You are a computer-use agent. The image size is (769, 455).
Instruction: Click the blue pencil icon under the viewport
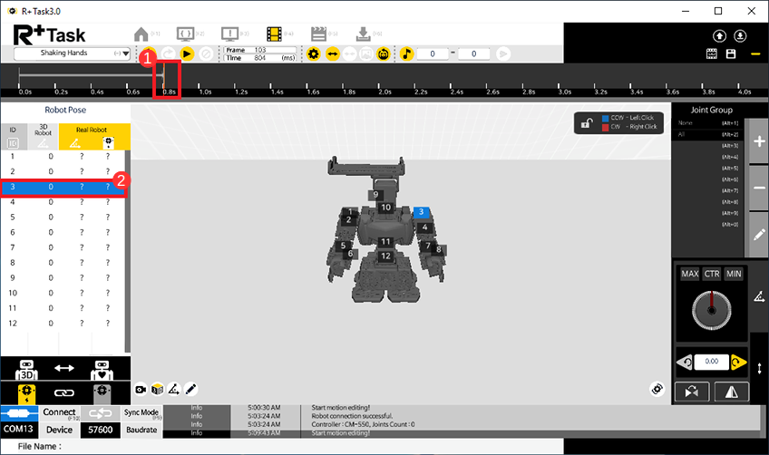[191, 389]
